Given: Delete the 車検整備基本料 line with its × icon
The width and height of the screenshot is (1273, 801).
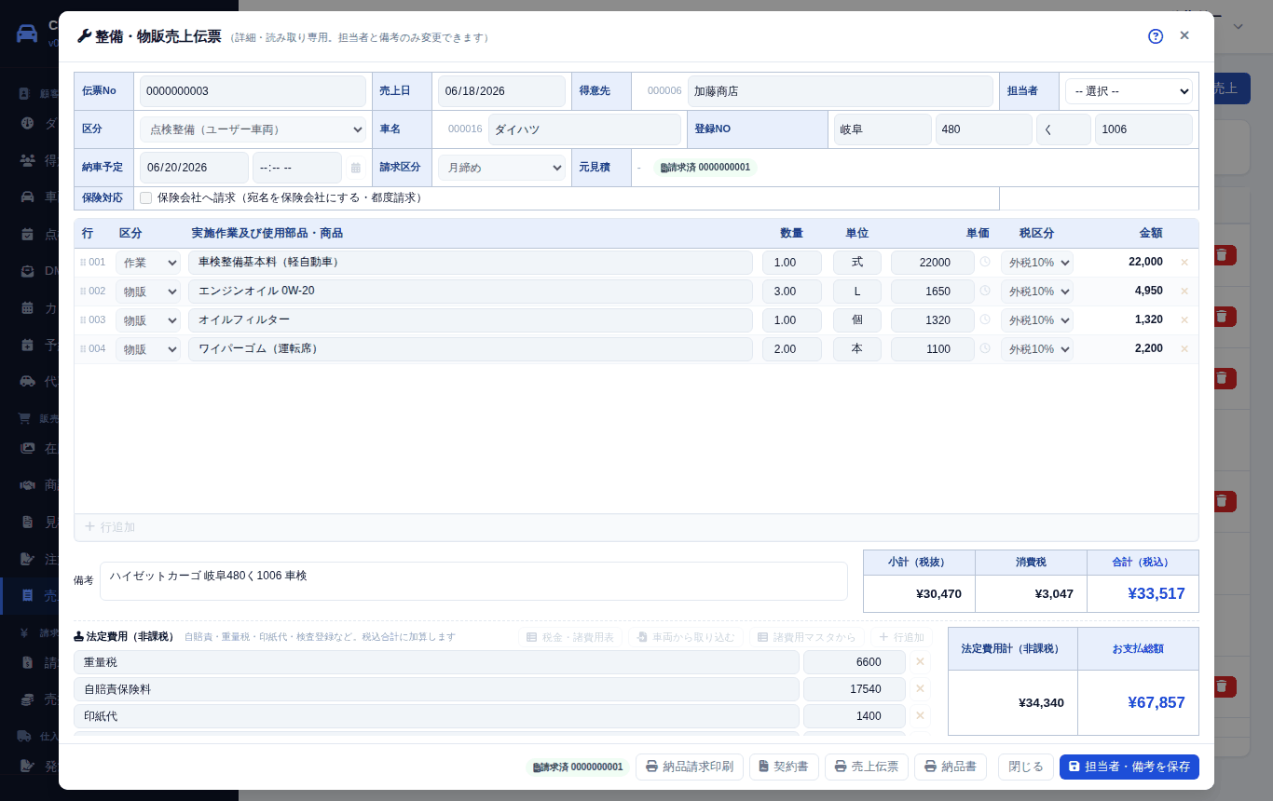Looking at the screenshot, I should coord(1184,263).
